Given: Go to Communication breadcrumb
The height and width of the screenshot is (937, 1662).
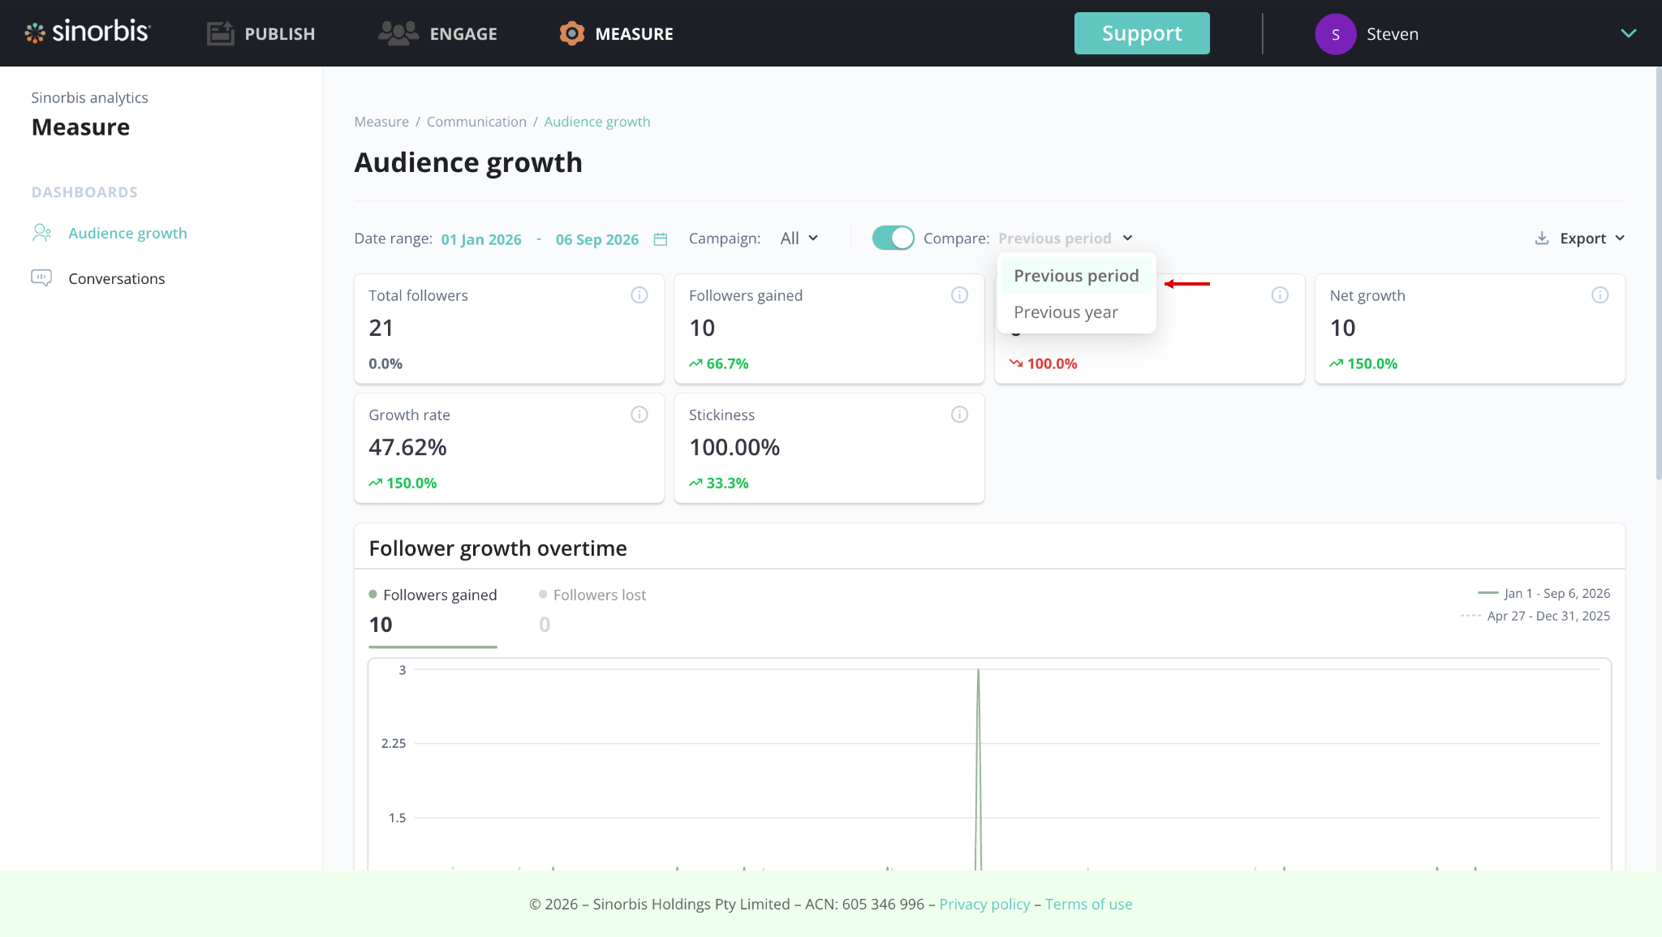Looking at the screenshot, I should click(476, 122).
